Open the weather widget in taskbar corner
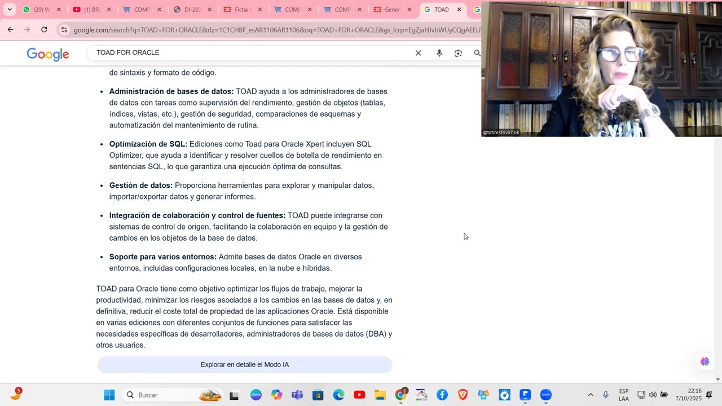Image resolution: width=722 pixels, height=406 pixels. [x=15, y=394]
